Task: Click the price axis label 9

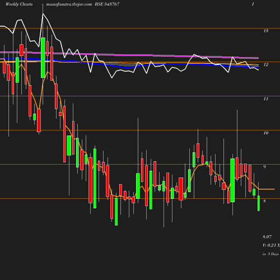Action: point(264,167)
